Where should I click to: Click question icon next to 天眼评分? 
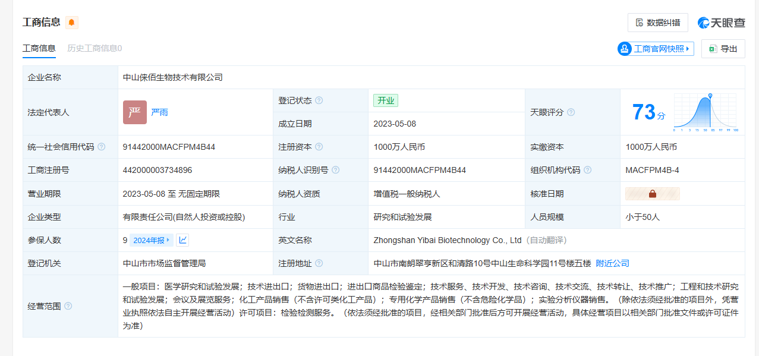tap(571, 112)
